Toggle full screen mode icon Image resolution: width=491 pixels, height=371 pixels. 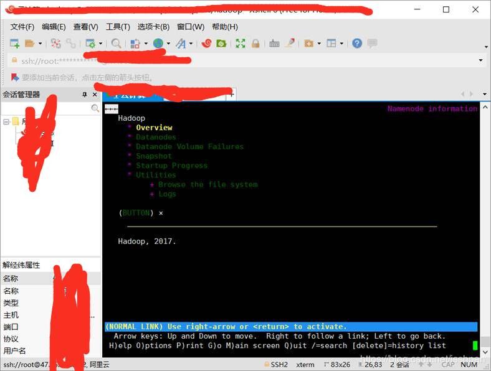click(x=241, y=44)
